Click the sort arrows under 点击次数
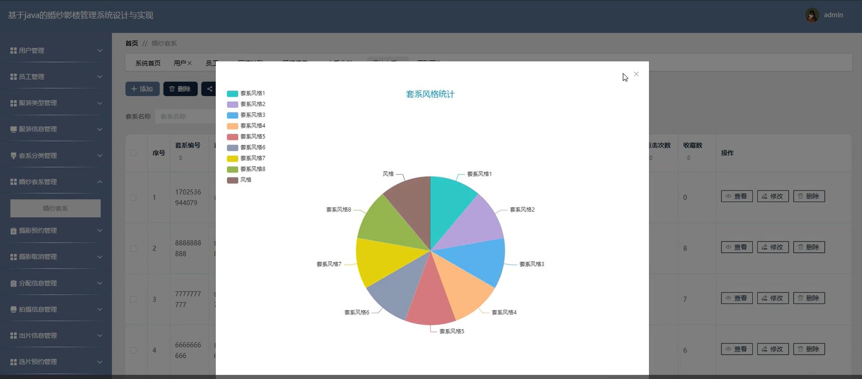 pyautogui.click(x=651, y=158)
